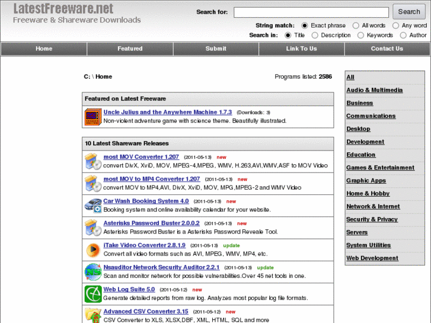The width and height of the screenshot is (431, 323).
Task: Click the Advanced CSV Converter folder icon
Action: tap(93, 315)
